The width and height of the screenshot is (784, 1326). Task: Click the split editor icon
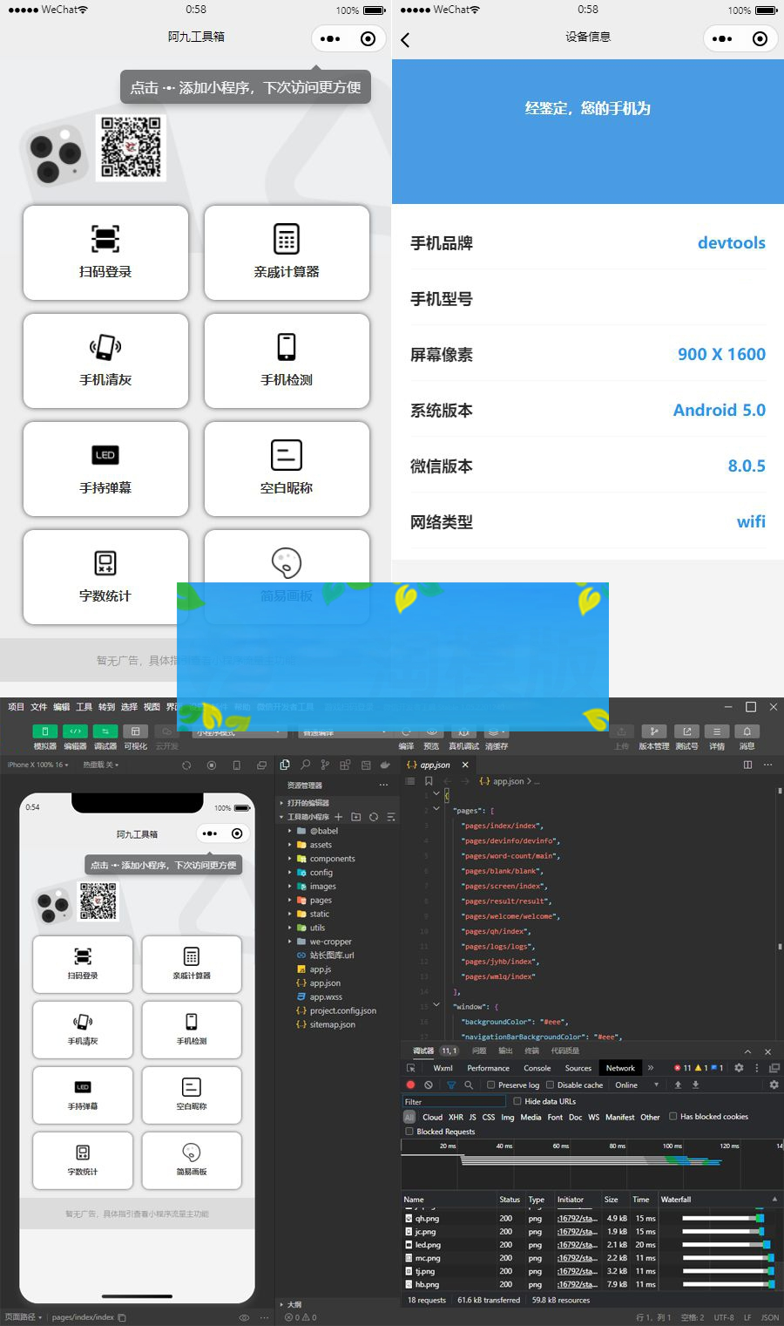tap(747, 765)
